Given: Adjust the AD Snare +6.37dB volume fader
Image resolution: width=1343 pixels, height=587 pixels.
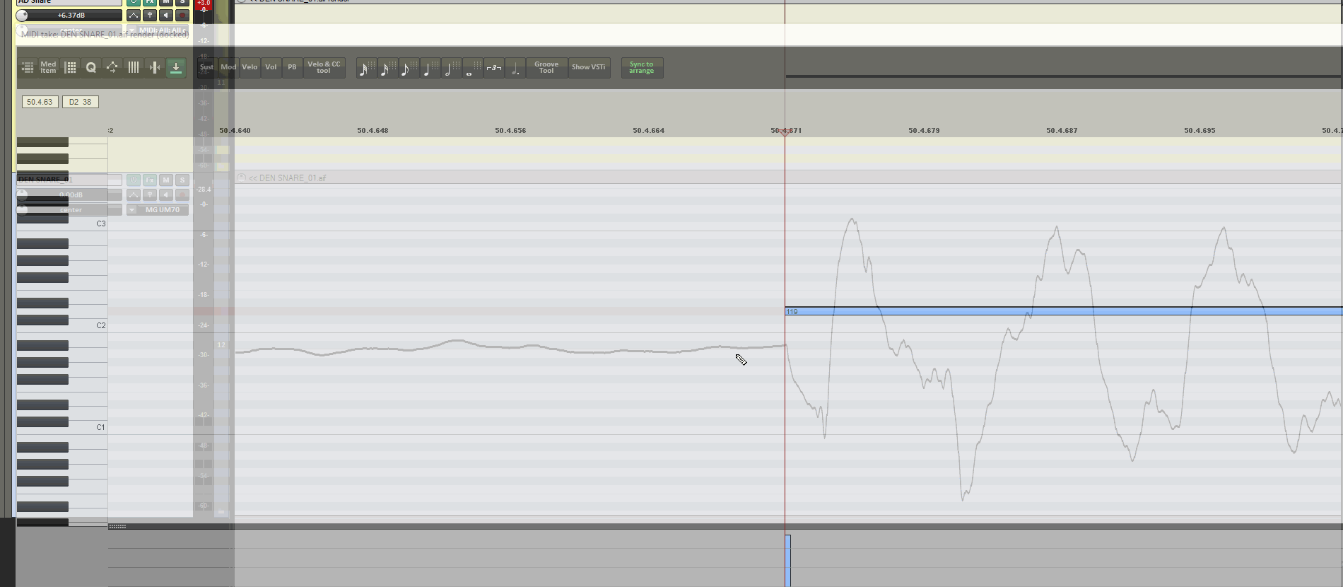Looking at the screenshot, I should point(69,15).
